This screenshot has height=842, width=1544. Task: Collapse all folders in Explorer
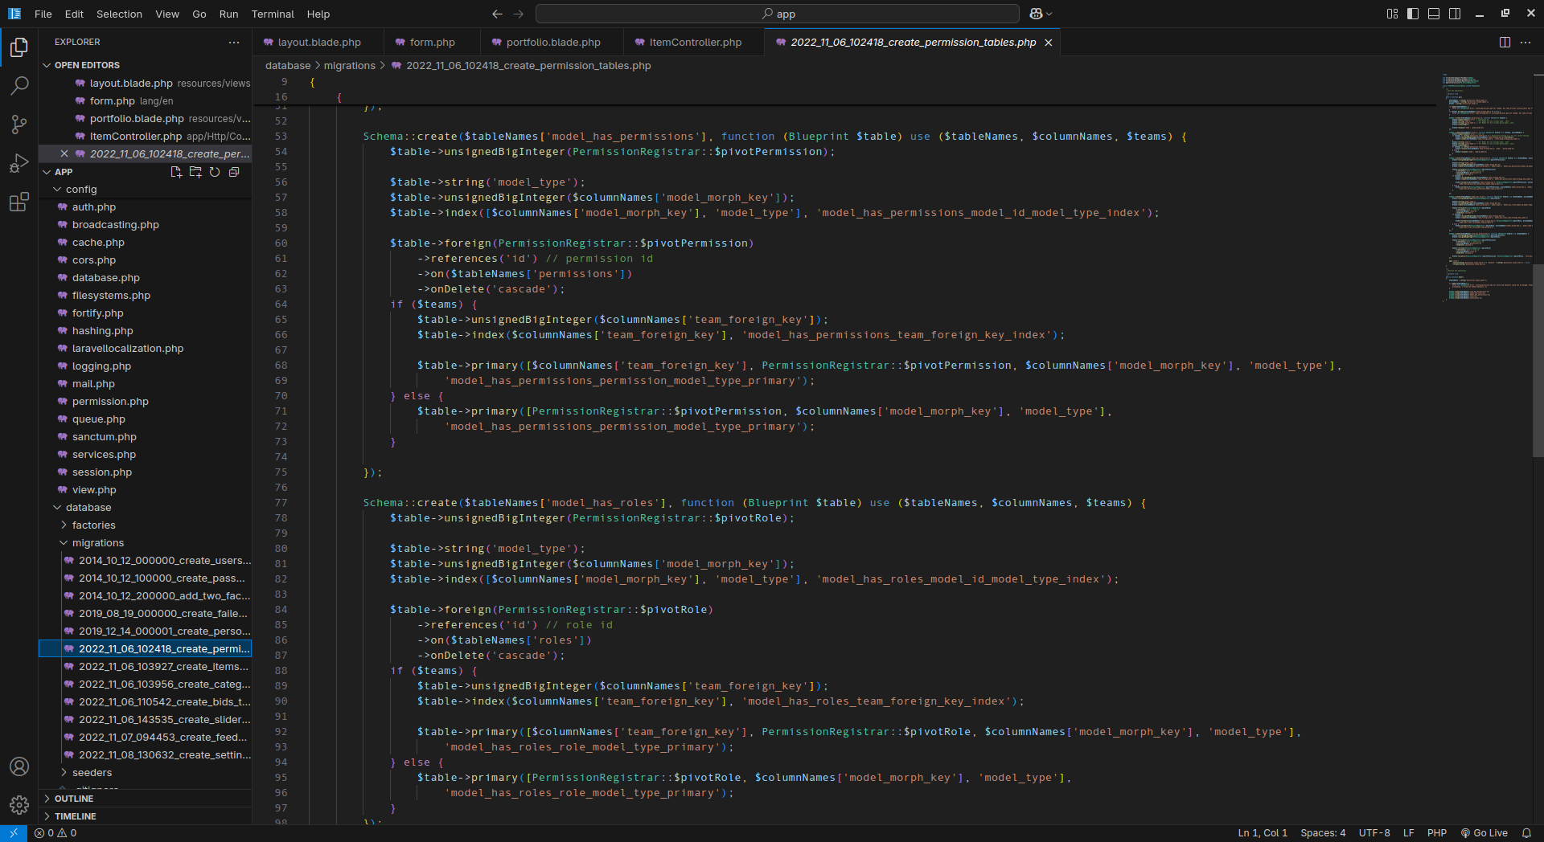point(234,172)
